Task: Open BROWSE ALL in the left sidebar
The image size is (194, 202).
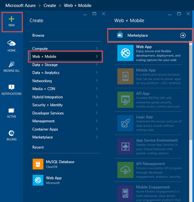Action: click(12, 67)
